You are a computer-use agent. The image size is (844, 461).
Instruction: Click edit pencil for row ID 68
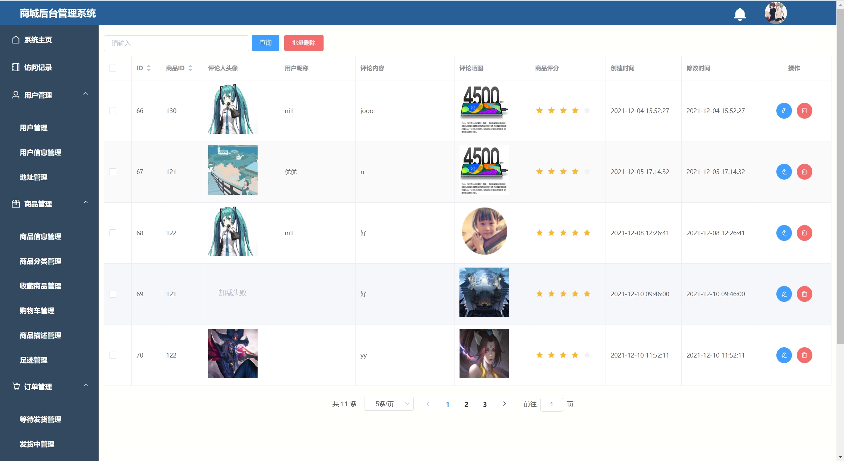coord(784,233)
